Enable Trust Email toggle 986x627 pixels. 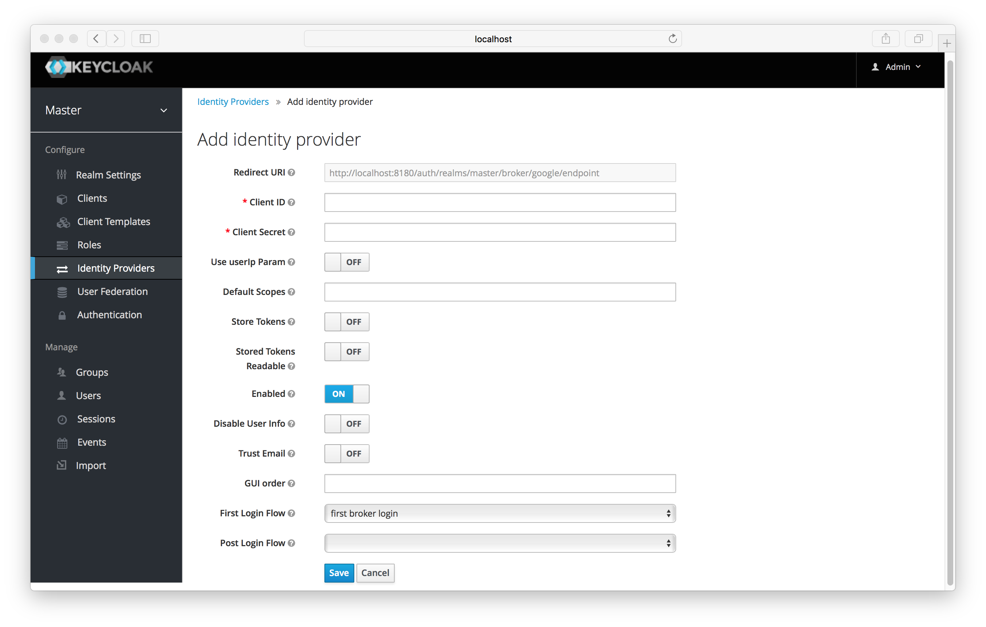click(346, 453)
